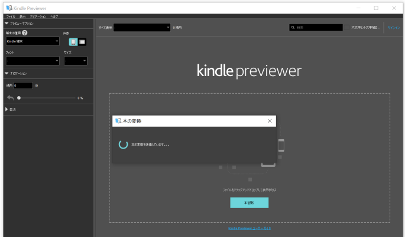The height and width of the screenshot is (237, 405).
Task: Click the Kindle Previewer title bar app icon
Action: [x=9, y=8]
